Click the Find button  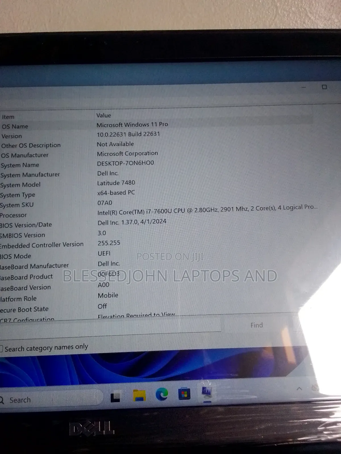coord(257,325)
